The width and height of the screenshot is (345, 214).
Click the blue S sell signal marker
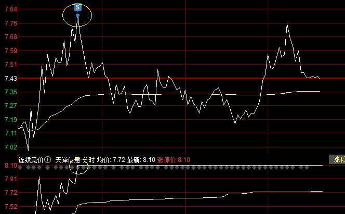click(x=77, y=7)
